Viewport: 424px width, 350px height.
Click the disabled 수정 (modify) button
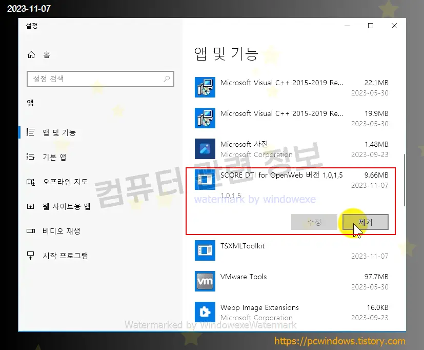tap(314, 222)
